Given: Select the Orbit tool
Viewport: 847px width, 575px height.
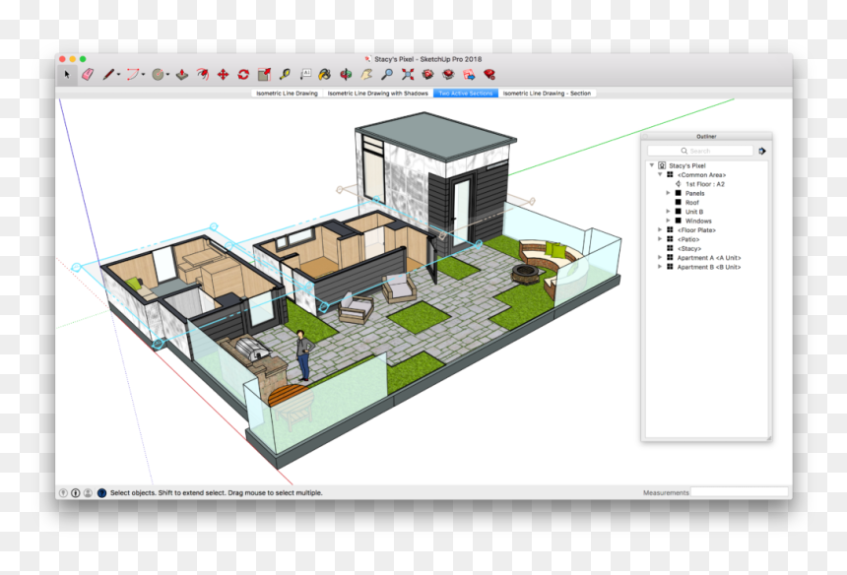Looking at the screenshot, I should [346, 75].
